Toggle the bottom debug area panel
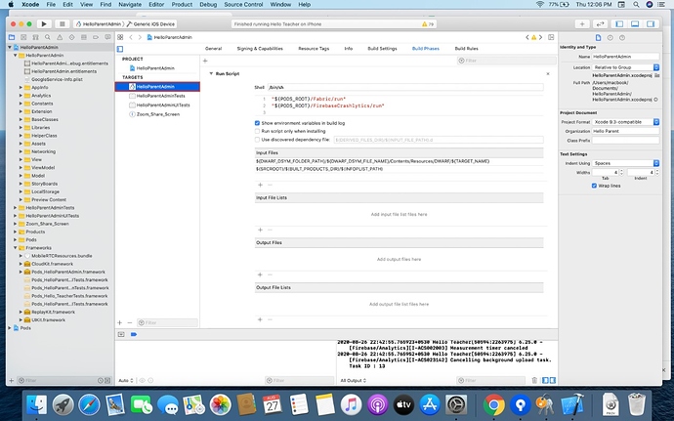674x421 pixels. (x=635, y=24)
